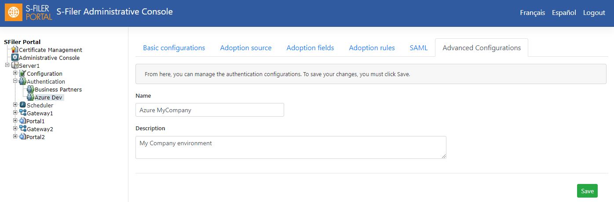Click the Server1 server icon
The image size is (614, 202).
(15, 66)
